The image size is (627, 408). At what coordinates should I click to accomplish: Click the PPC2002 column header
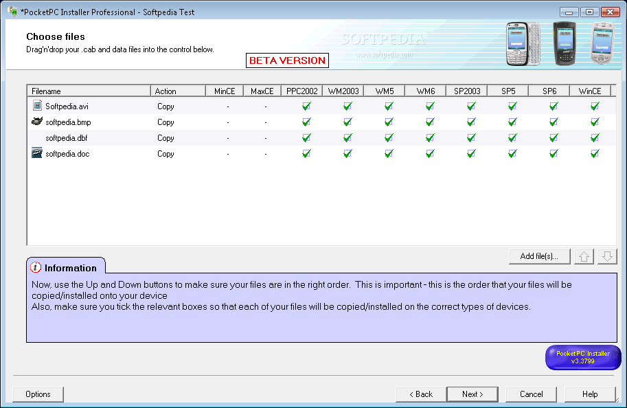(x=302, y=91)
